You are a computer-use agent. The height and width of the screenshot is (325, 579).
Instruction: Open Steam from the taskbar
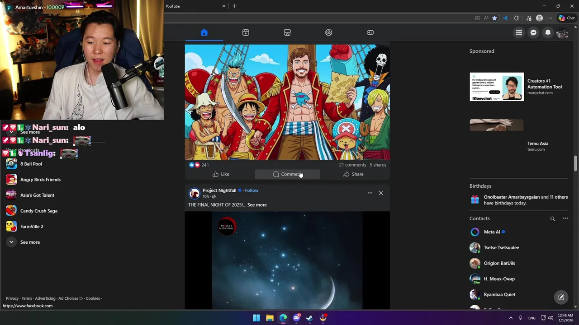tap(309, 318)
